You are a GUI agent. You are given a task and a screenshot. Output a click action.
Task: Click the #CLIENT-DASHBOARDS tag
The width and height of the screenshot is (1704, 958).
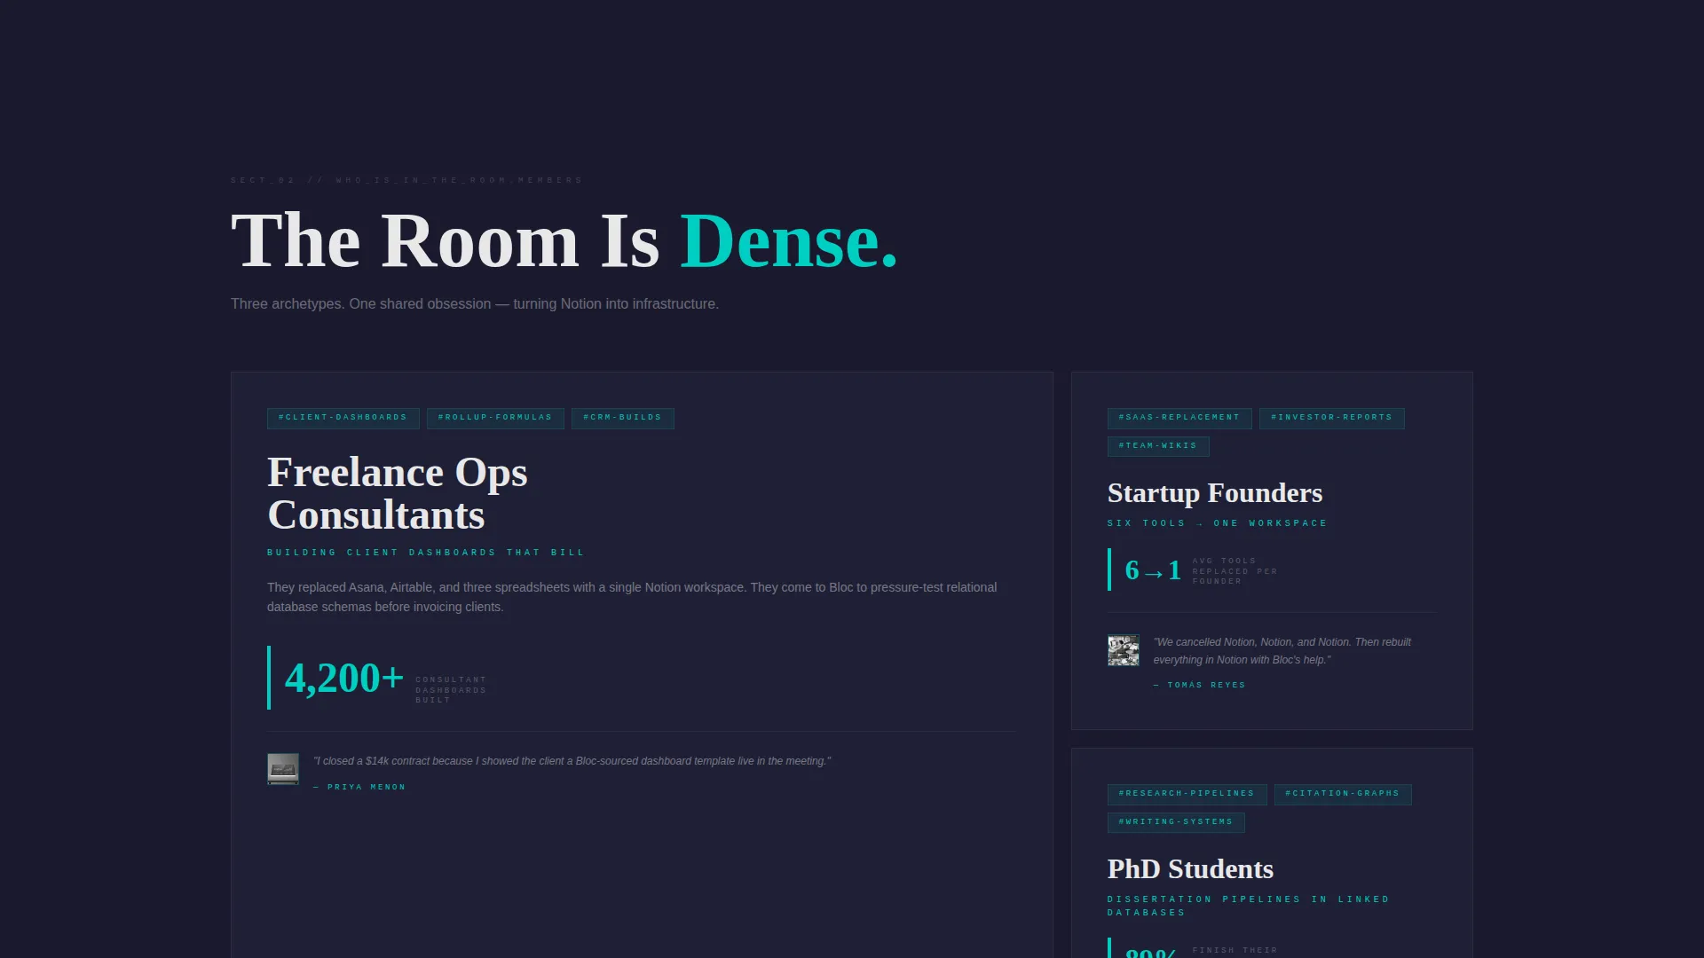click(x=343, y=418)
